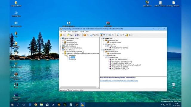Select ForceSimpleWindow fix under GothicMod.exe

click(115, 53)
